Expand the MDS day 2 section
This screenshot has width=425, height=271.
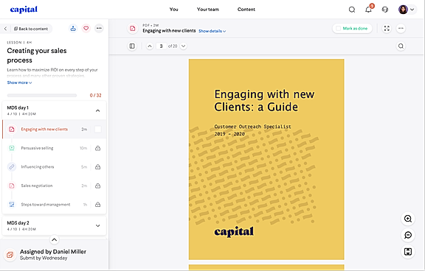tap(98, 226)
